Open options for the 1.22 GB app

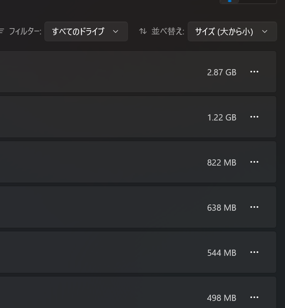254,117
